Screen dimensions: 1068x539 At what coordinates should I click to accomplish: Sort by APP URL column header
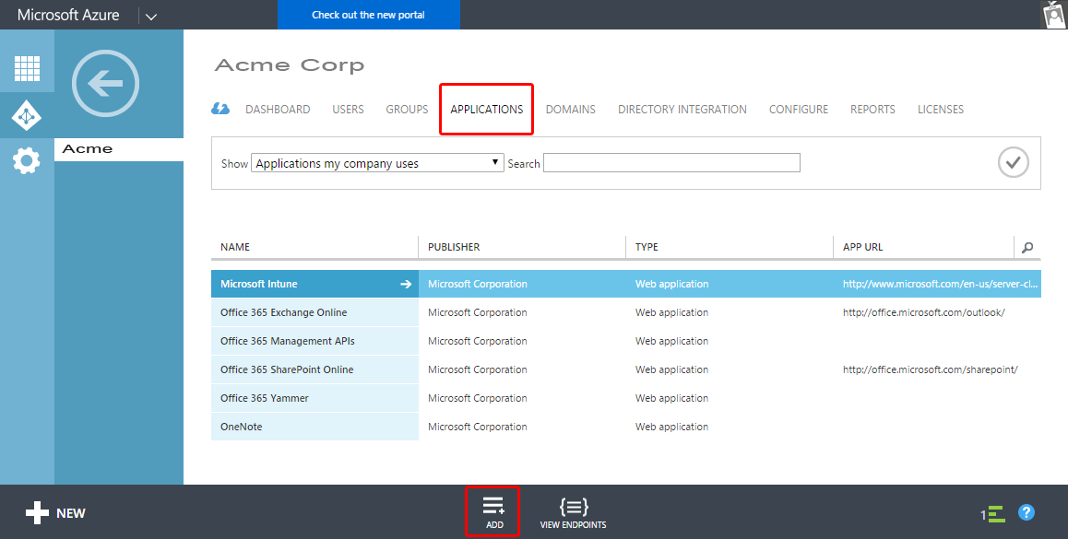[x=863, y=247]
